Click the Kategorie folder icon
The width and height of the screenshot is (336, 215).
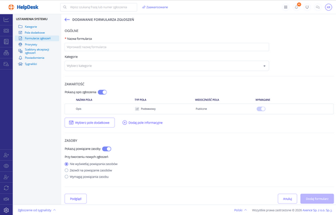20,27
